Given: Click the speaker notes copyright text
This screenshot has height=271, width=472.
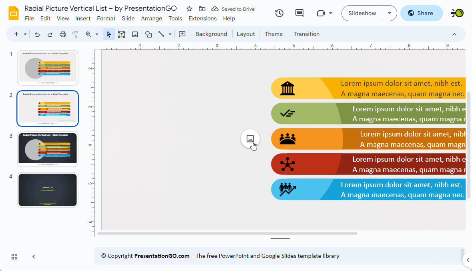Looking at the screenshot, I should [x=220, y=256].
